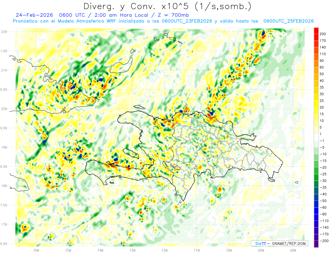This screenshot has height=254, width=329.
Task: Click the color scale value '140'
Action: pos(323,47)
